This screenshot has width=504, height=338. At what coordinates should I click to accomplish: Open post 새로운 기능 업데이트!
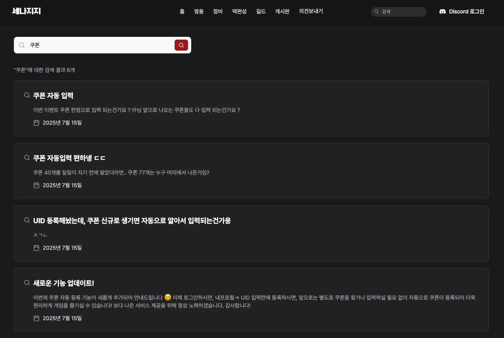coord(64,283)
